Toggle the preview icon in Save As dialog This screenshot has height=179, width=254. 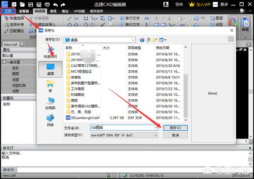click(x=231, y=39)
